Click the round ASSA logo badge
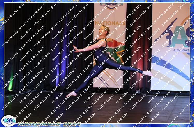Screen dimensions: 194x129 pyautogui.click(x=9, y=121)
